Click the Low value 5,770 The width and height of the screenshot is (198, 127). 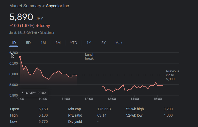click(x=43, y=122)
